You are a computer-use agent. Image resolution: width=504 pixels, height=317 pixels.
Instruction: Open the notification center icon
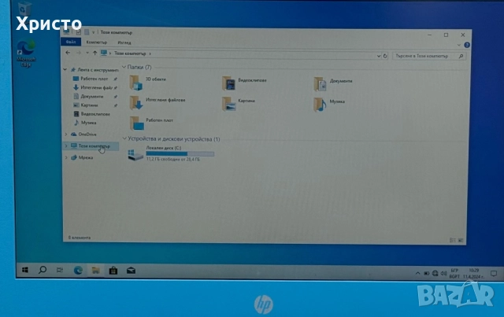pyautogui.click(x=494, y=274)
